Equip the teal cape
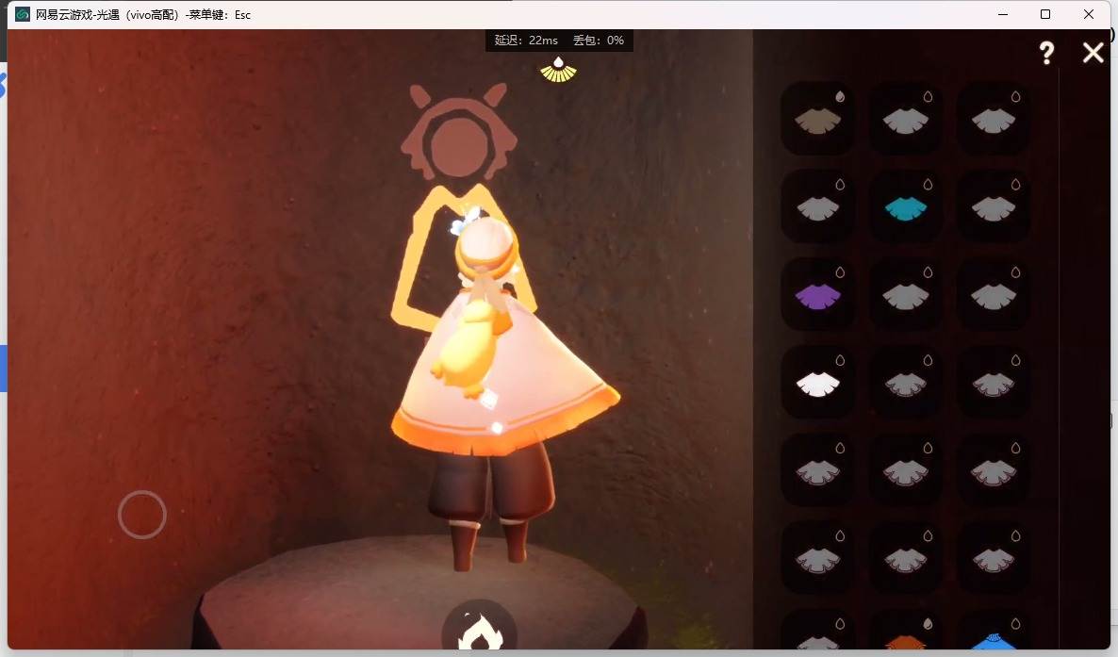Viewport: 1118px width, 657px height. (906, 208)
